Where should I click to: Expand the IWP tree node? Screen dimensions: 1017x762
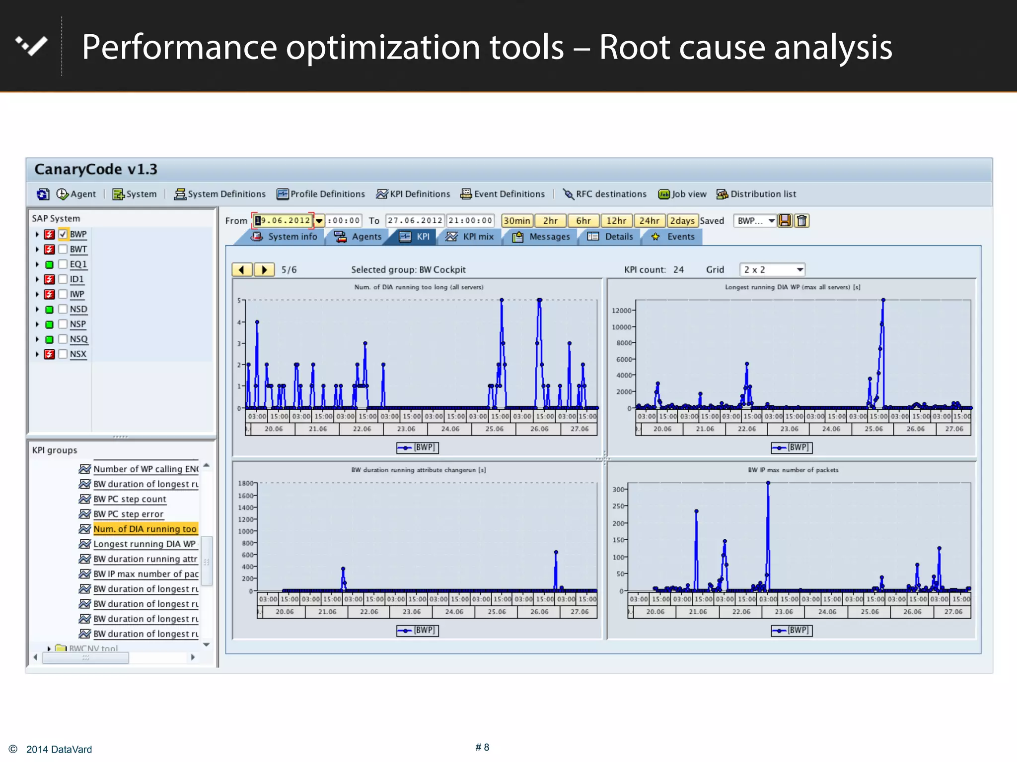coord(37,294)
